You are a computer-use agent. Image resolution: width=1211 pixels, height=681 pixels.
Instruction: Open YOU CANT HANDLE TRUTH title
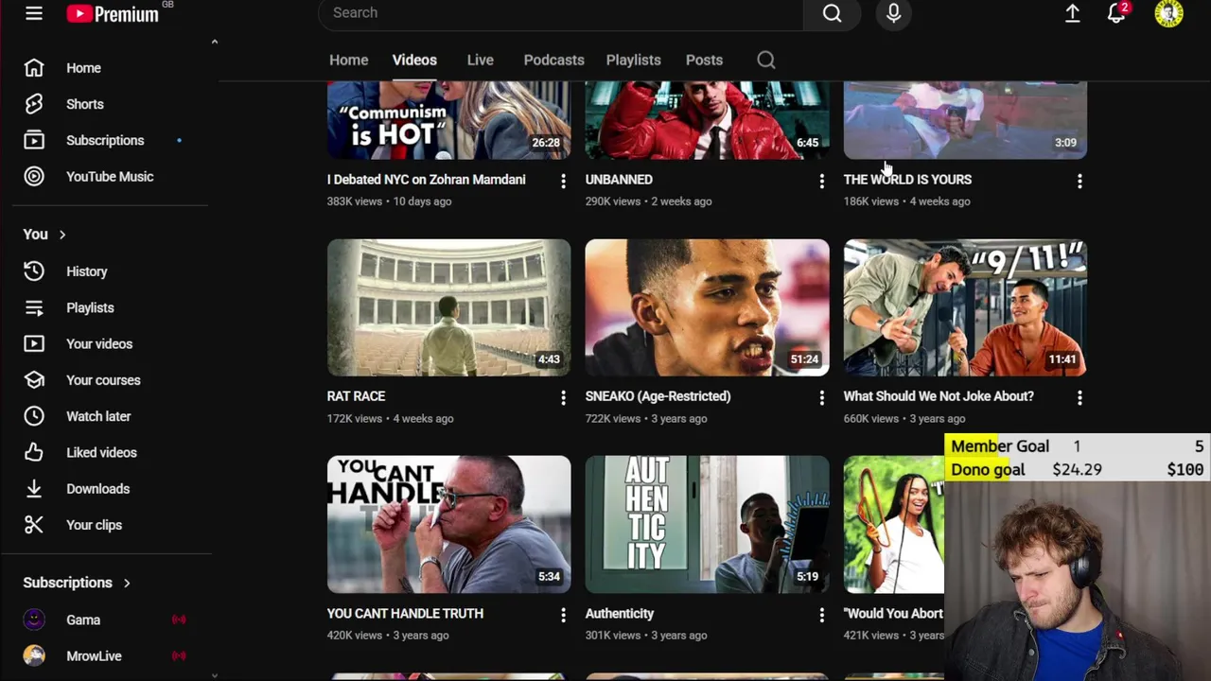click(x=405, y=614)
